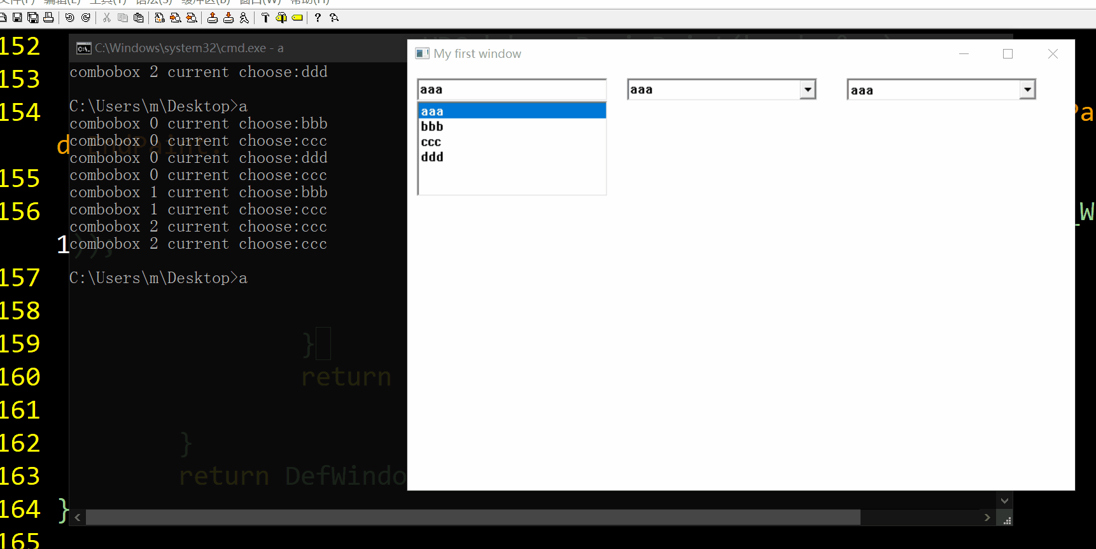Screen dimensions: 1096x549
Task: Click the Save file toolbar icon
Action: 17,18
